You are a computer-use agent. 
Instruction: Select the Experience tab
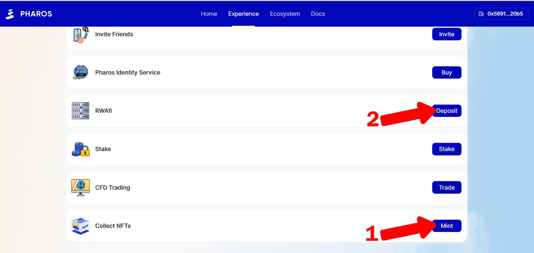tap(243, 14)
